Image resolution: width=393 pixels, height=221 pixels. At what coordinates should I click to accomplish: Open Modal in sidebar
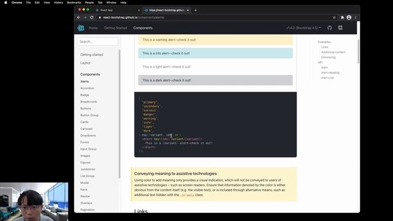click(x=85, y=183)
